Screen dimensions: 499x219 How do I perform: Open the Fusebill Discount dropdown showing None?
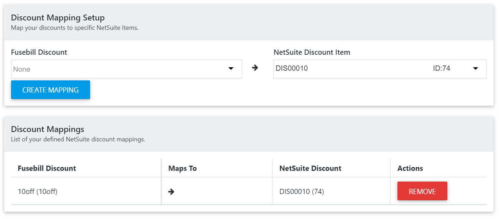tap(126, 69)
